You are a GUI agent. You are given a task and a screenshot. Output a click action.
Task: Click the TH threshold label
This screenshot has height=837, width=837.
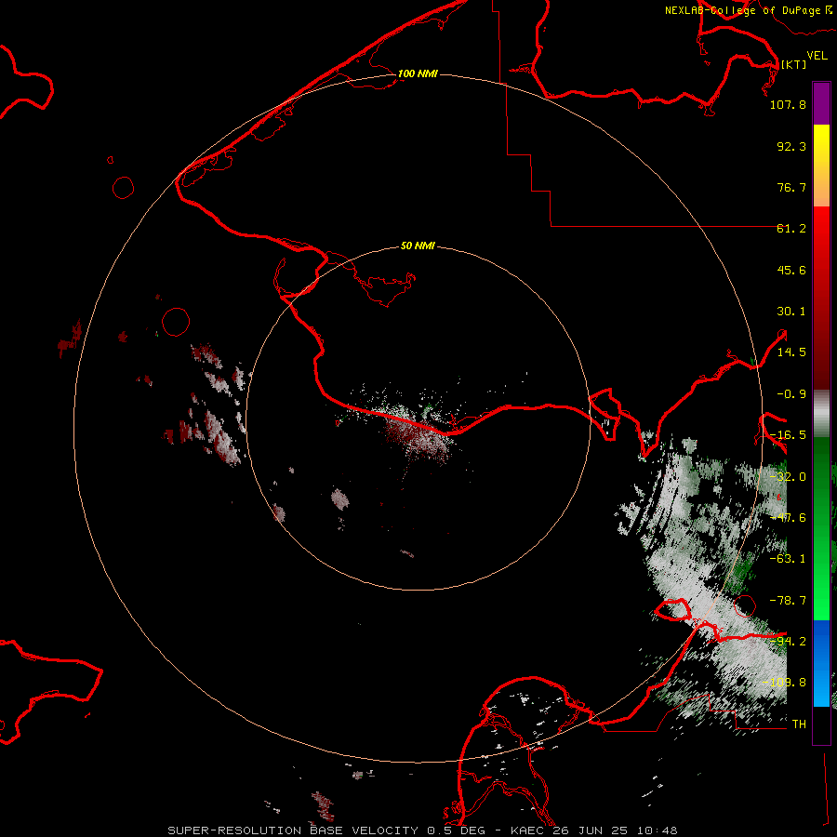[x=799, y=724]
